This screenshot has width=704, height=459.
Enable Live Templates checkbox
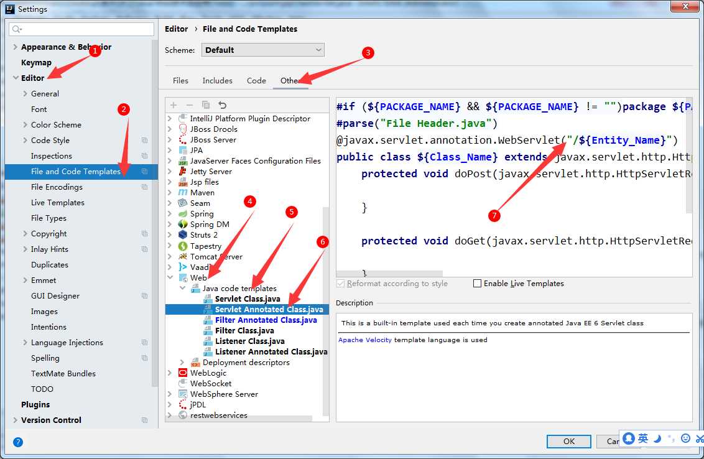477,284
